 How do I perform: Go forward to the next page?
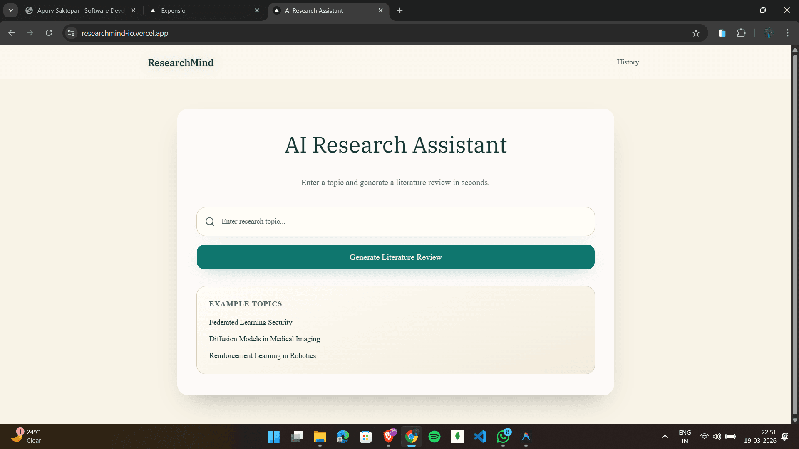click(x=30, y=33)
